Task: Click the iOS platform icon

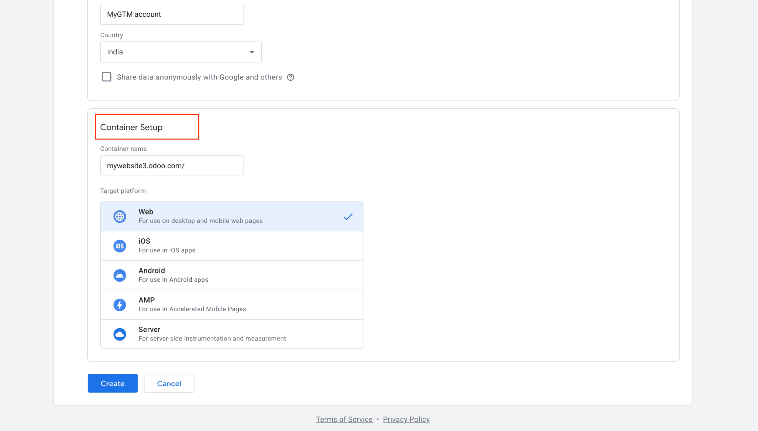Action: coord(120,246)
